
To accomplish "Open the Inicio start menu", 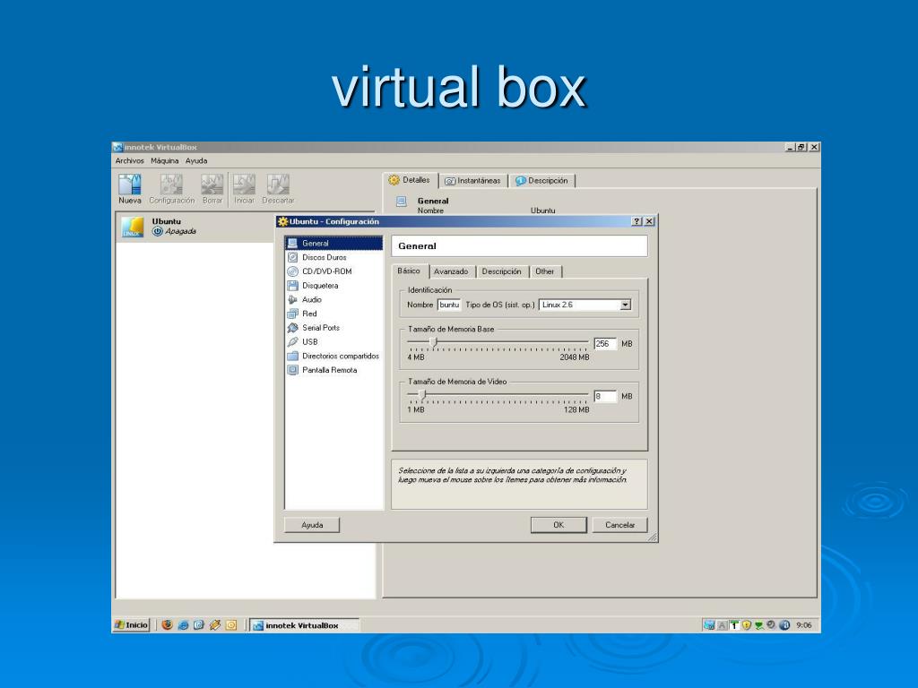I will coord(131,624).
